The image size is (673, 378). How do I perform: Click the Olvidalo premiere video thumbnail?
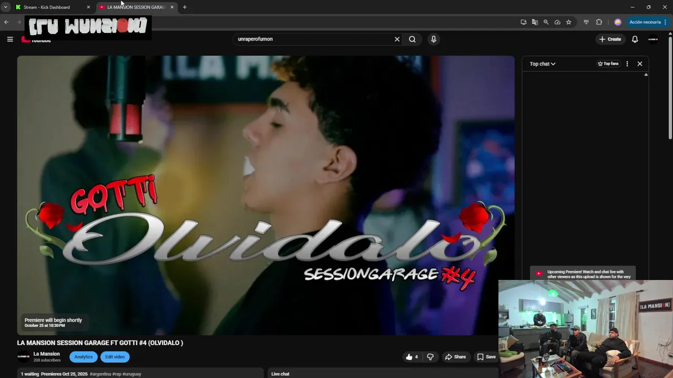tap(266, 195)
